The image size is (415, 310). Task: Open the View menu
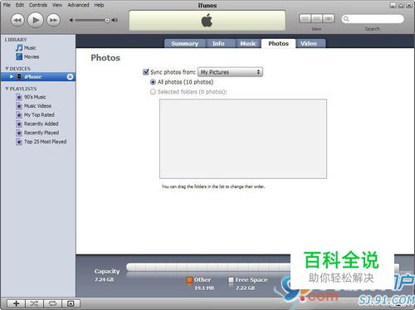pyautogui.click(x=57, y=5)
